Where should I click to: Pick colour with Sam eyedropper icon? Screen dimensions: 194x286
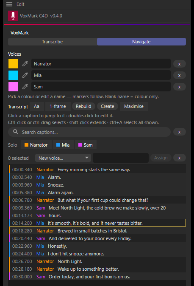[x=25, y=87]
